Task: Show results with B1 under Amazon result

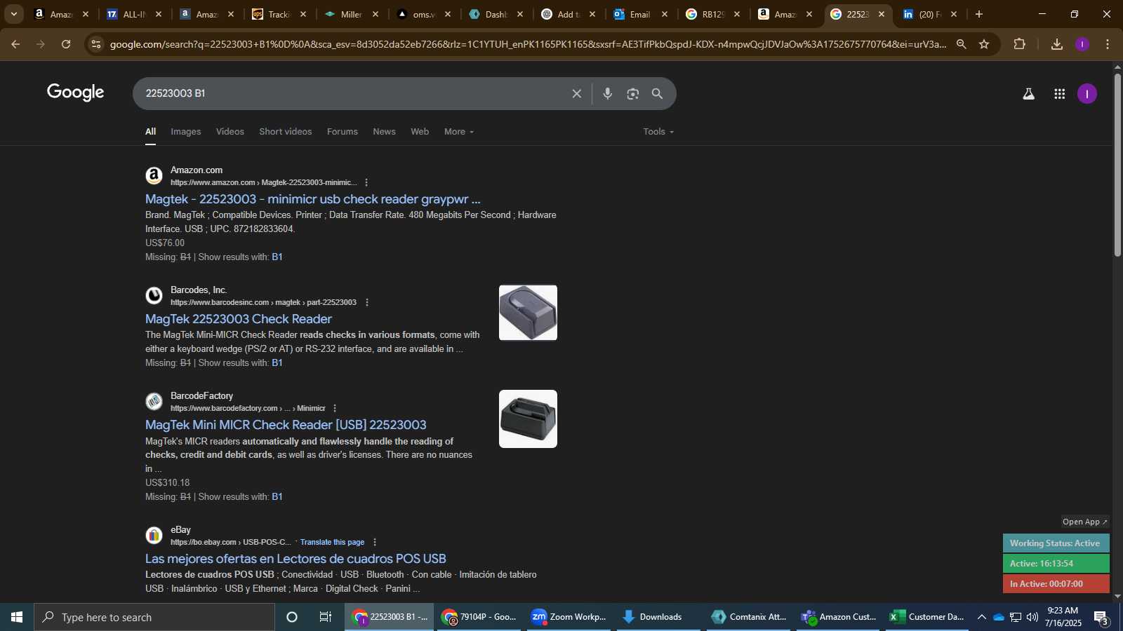Action: (x=277, y=257)
